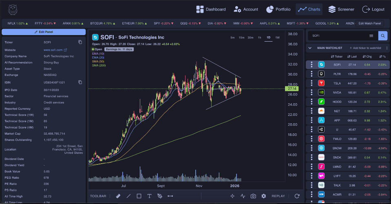Select the ruler measure tool

(118, 196)
